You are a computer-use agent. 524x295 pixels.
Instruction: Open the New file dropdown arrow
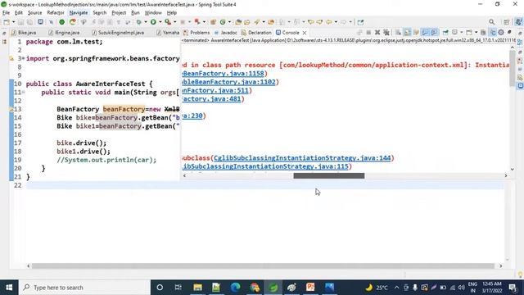(x=13, y=22)
